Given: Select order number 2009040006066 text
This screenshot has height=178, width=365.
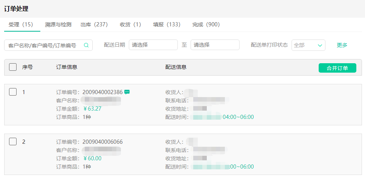Looking at the screenshot, I should pyautogui.click(x=102, y=142).
